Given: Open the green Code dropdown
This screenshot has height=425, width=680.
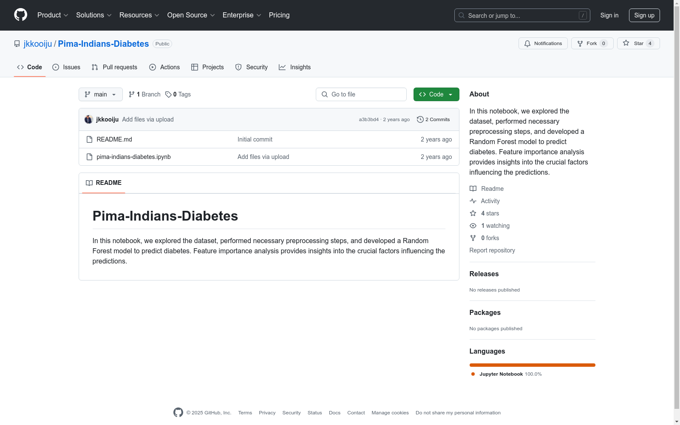Looking at the screenshot, I should tap(436, 94).
